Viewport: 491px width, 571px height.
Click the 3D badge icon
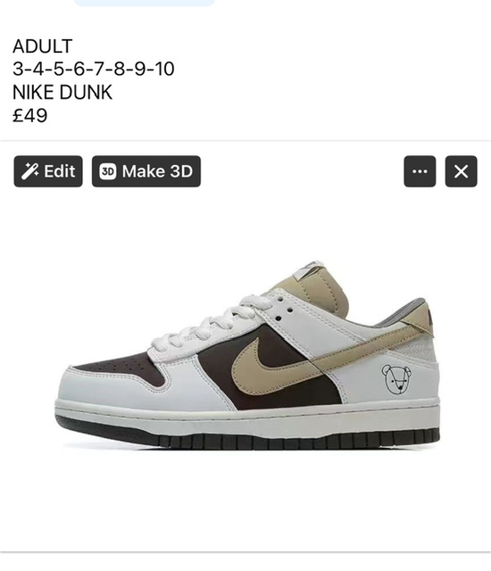pyautogui.click(x=108, y=171)
